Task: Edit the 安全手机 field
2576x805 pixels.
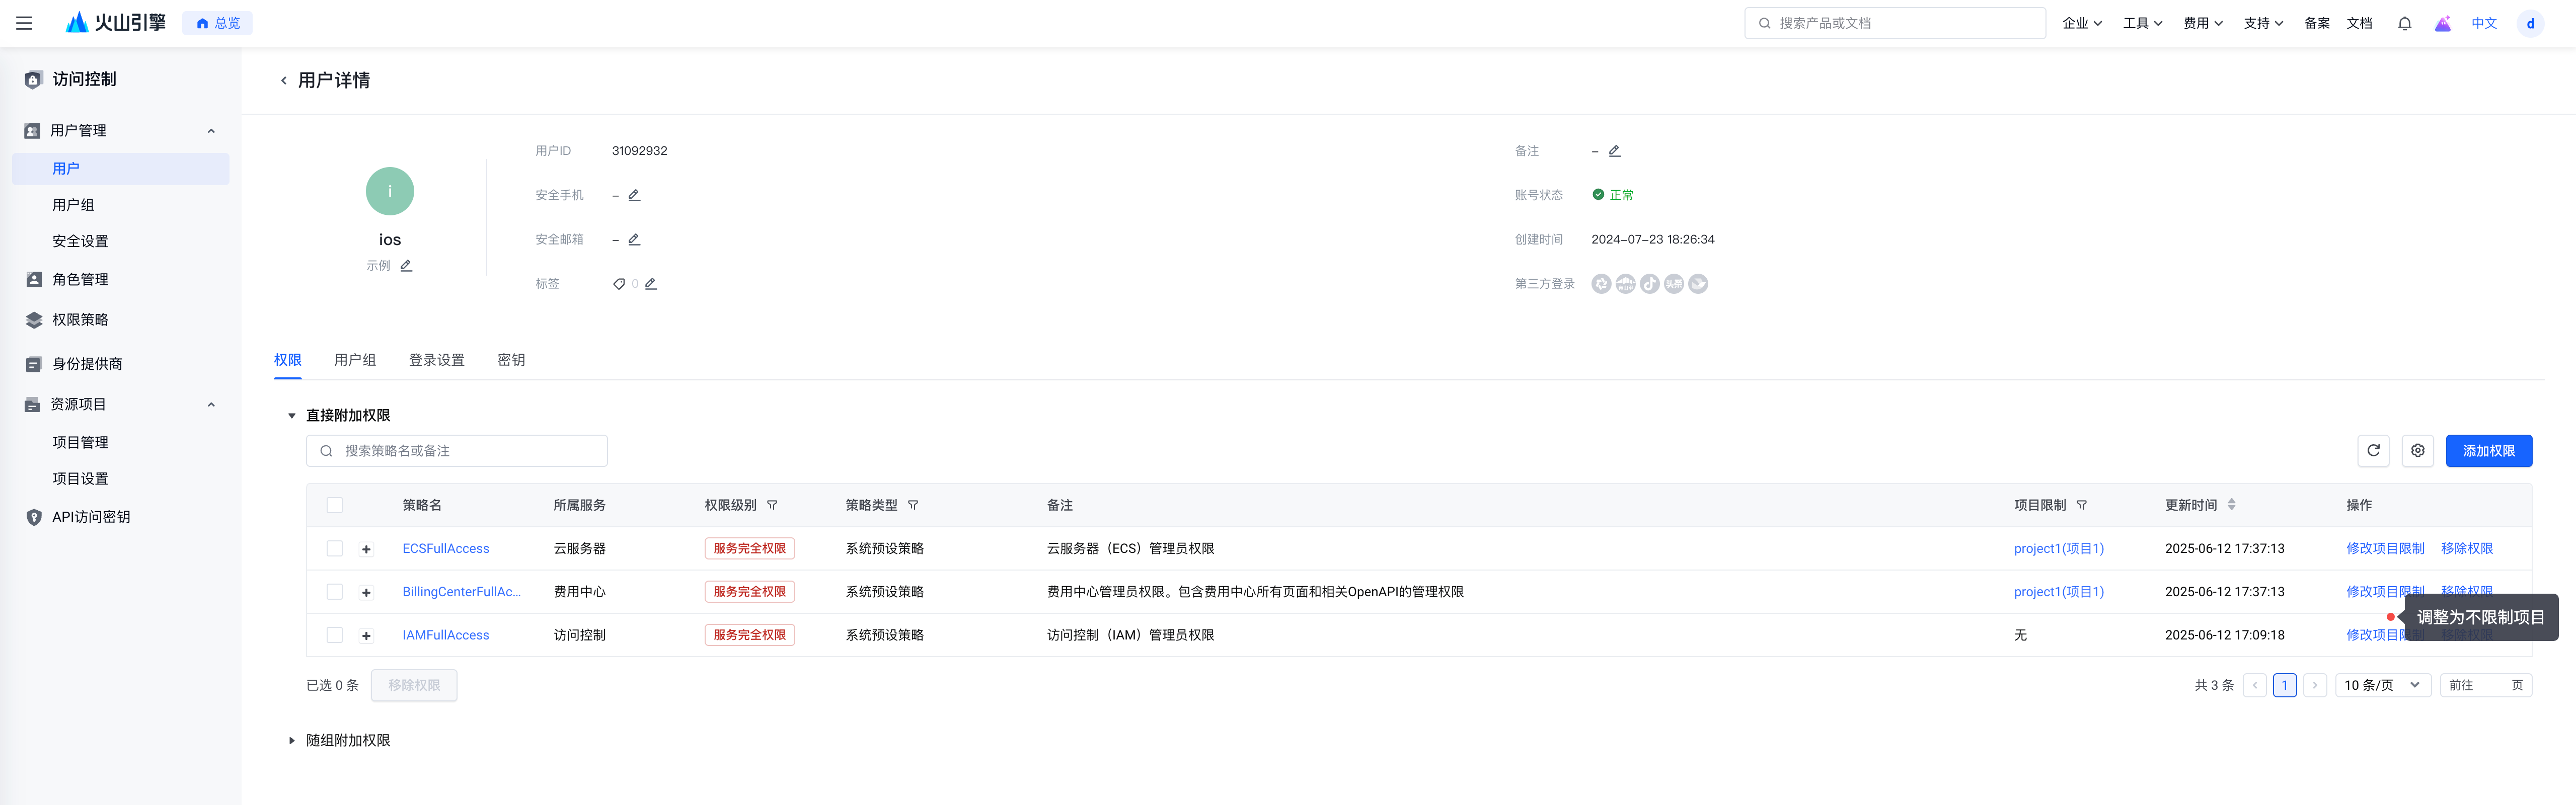Action: point(634,195)
